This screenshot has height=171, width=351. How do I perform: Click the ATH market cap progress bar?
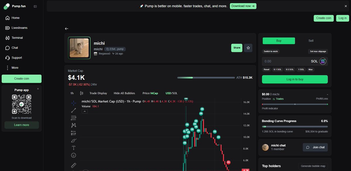206,78
